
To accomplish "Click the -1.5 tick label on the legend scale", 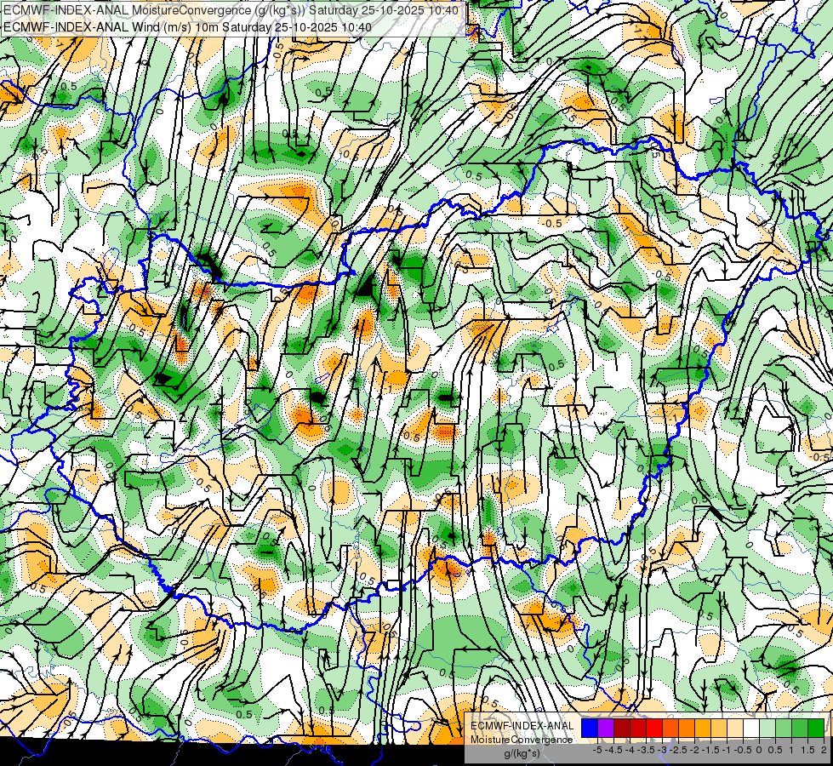I will [x=710, y=750].
